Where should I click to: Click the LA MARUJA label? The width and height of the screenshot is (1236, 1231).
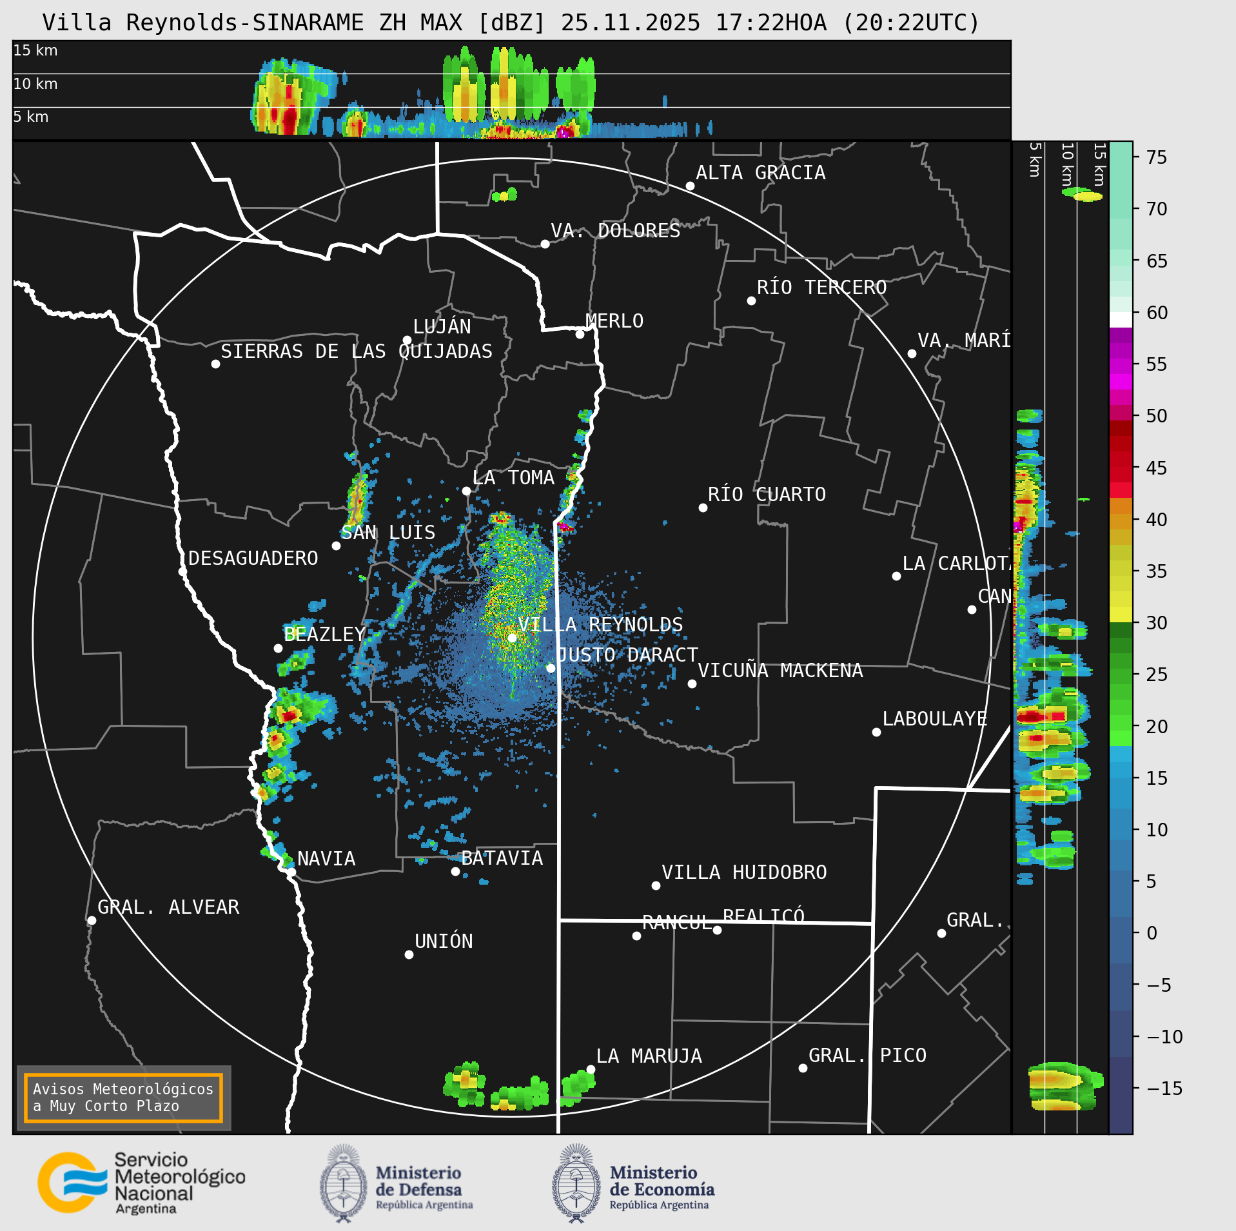[649, 1056]
